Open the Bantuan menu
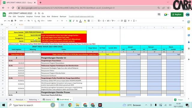The height and width of the screenshot is (108, 192). coord(63,16)
